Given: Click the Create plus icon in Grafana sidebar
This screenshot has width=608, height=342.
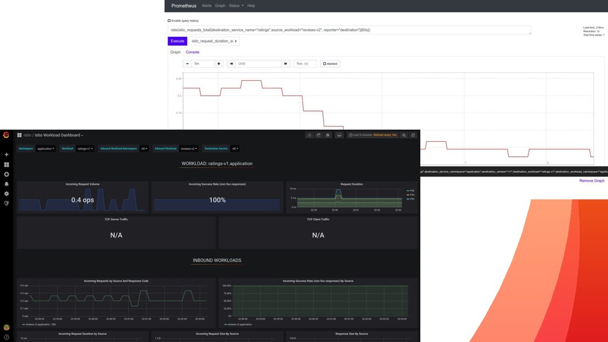Looking at the screenshot, I should coord(7,154).
